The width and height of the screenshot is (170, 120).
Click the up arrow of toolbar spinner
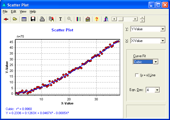tap(142, 17)
